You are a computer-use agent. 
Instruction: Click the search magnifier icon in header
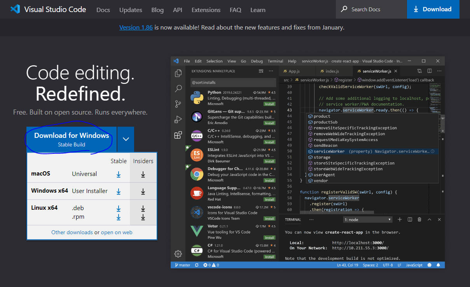pyautogui.click(x=344, y=9)
